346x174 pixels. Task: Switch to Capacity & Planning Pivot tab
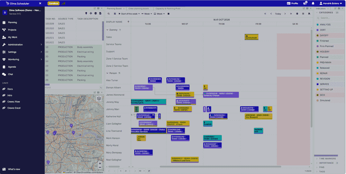168,9
